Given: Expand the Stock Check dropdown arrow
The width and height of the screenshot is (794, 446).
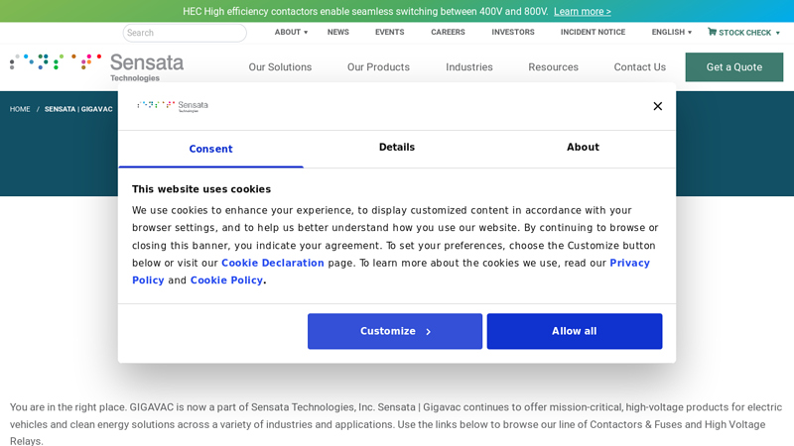Looking at the screenshot, I should [777, 33].
